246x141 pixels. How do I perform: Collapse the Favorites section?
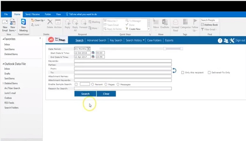coord(3,39)
